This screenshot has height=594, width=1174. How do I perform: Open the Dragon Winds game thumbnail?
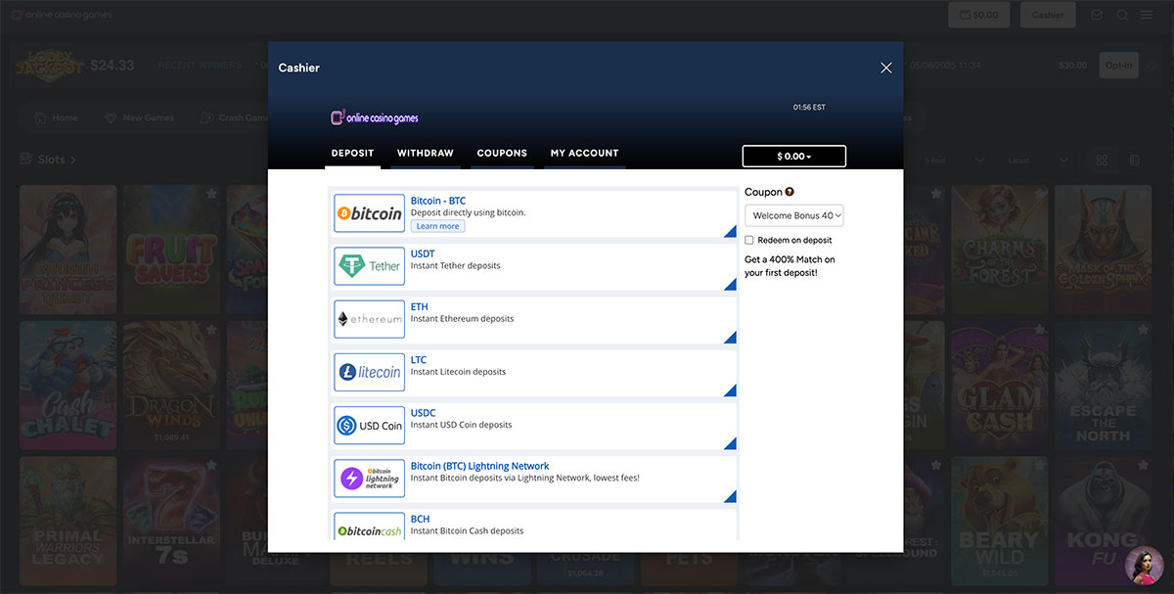tap(171, 387)
